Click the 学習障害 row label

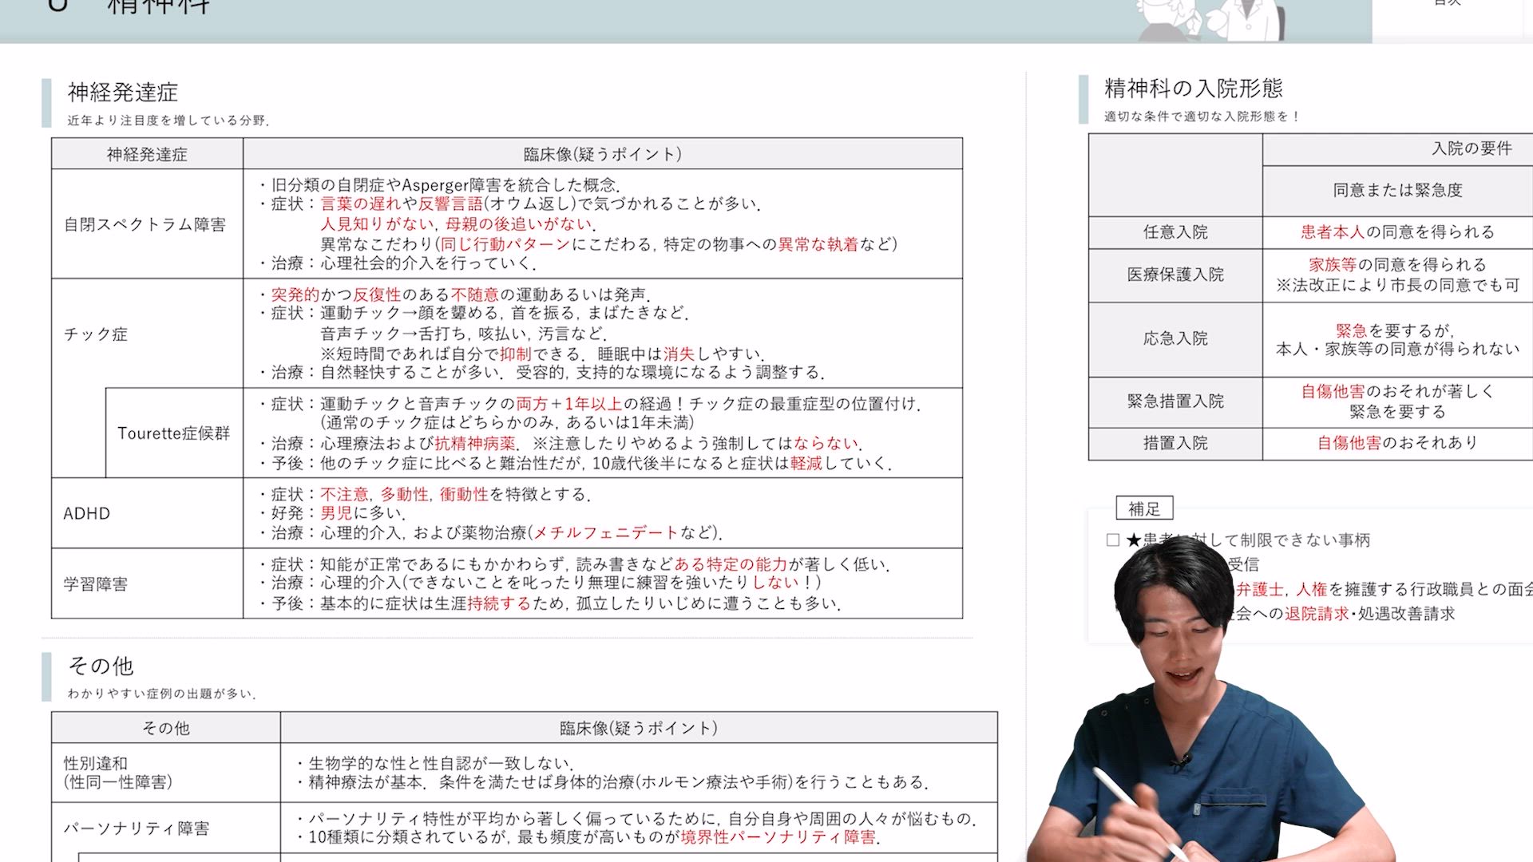[96, 584]
